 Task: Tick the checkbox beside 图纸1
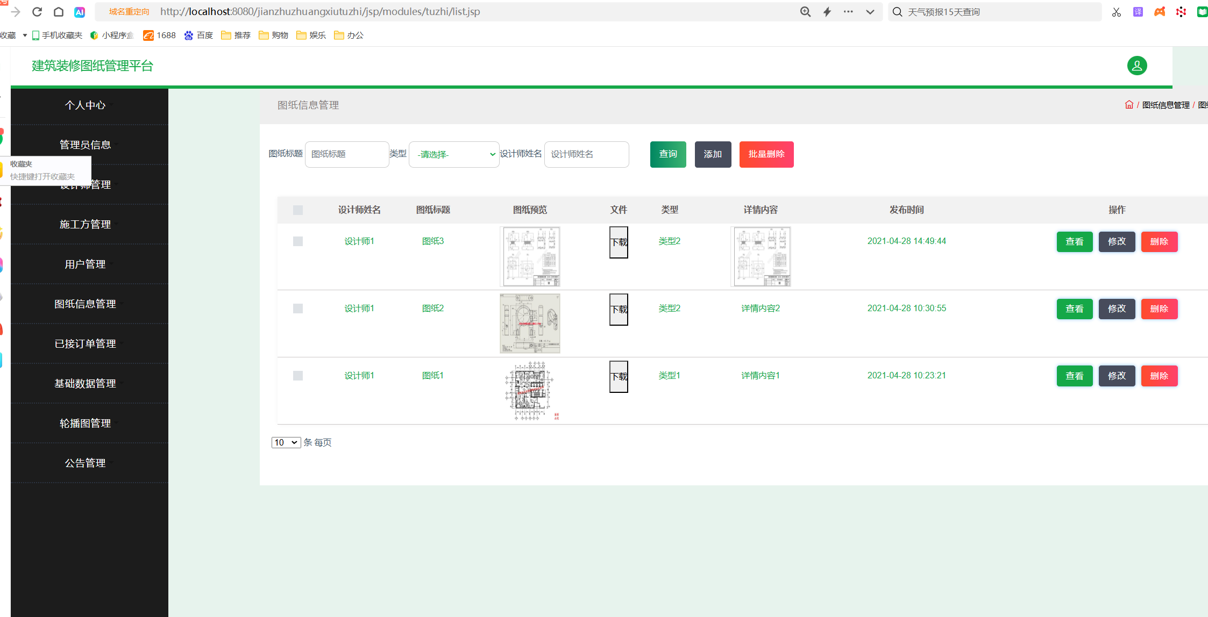(298, 376)
